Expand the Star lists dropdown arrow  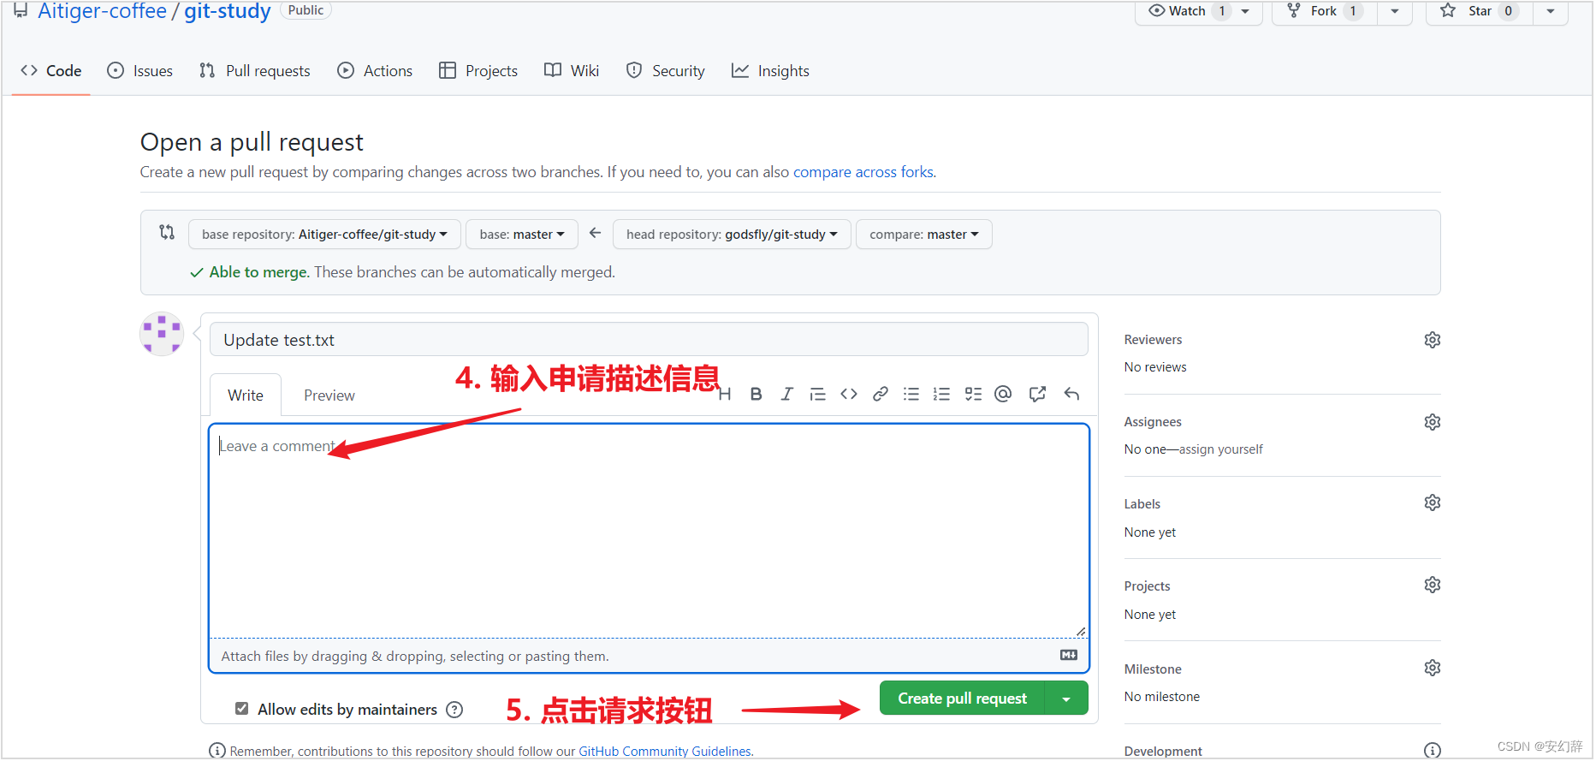[x=1551, y=11]
